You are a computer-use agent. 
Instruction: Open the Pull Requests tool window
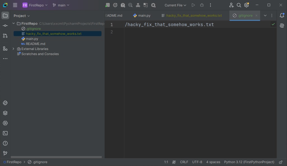click(5, 36)
